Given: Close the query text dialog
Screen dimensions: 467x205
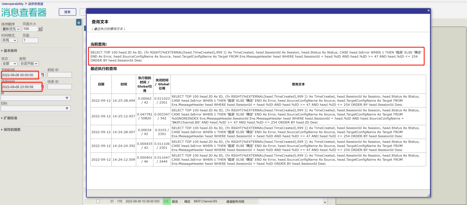Looking at the screenshot, I should point(428,10).
